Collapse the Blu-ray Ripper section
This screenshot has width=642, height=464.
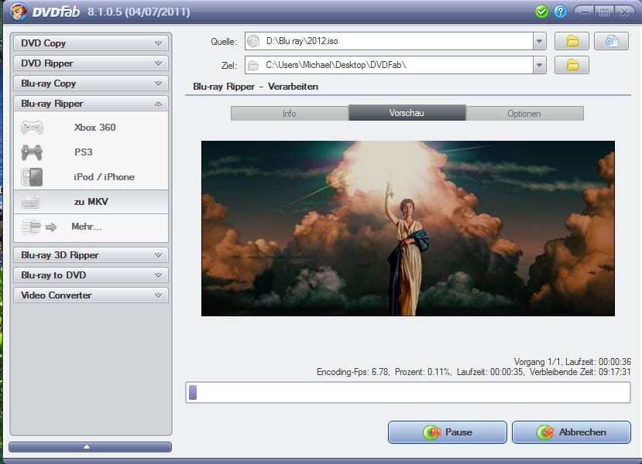91,104
